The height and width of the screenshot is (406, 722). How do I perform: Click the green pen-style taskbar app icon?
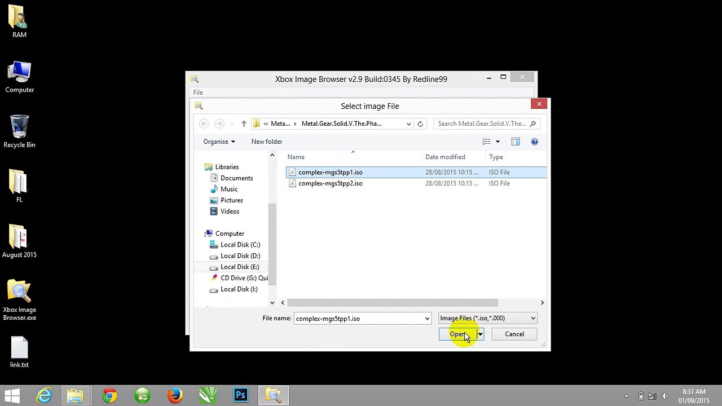208,395
